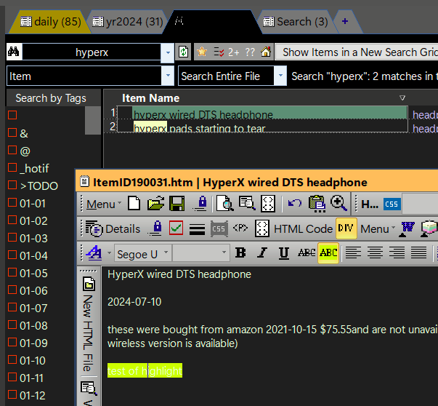Check the 01-01 tag checkbox
Viewport: 438px width, 406px height.
pyautogui.click(x=12, y=202)
